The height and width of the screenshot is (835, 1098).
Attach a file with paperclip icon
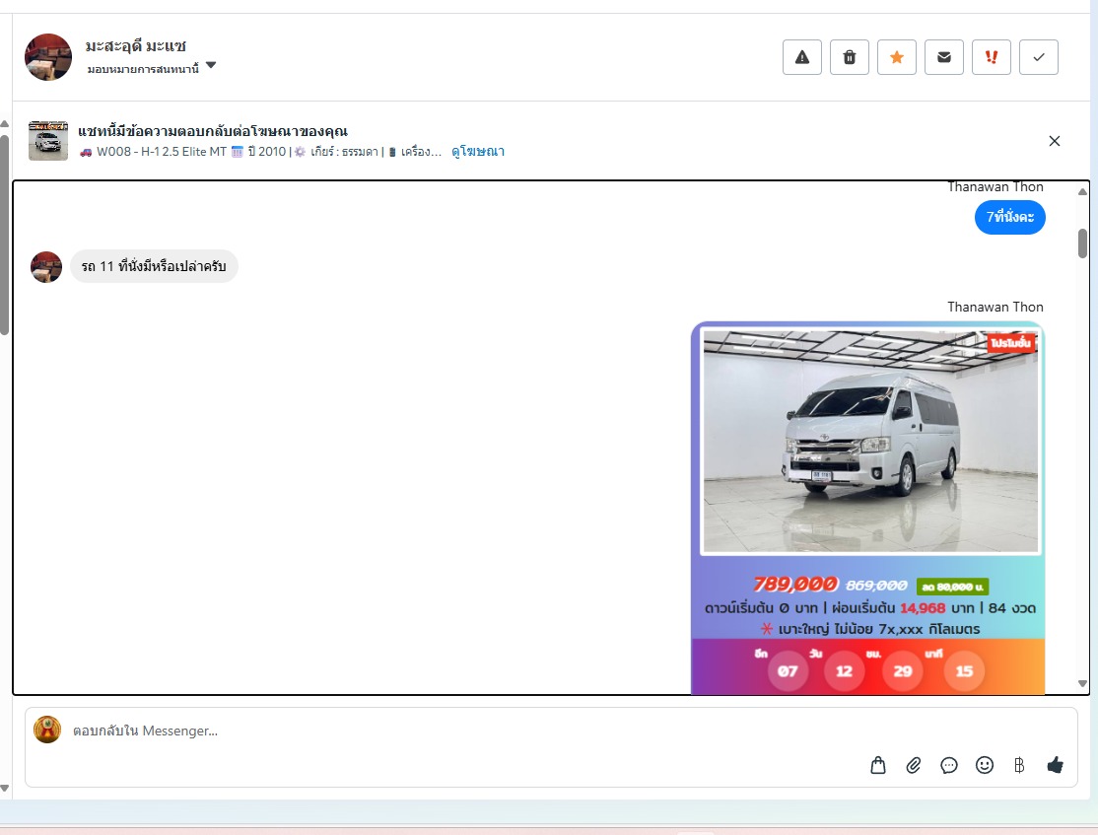click(913, 765)
